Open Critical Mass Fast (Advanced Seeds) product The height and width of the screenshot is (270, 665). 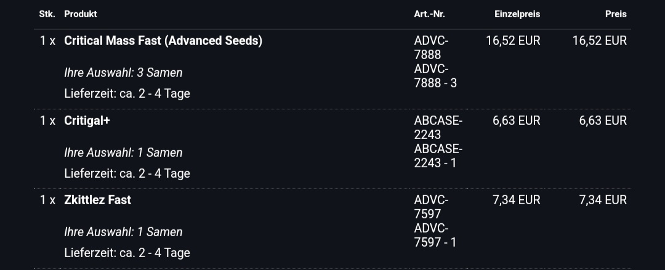point(163,41)
